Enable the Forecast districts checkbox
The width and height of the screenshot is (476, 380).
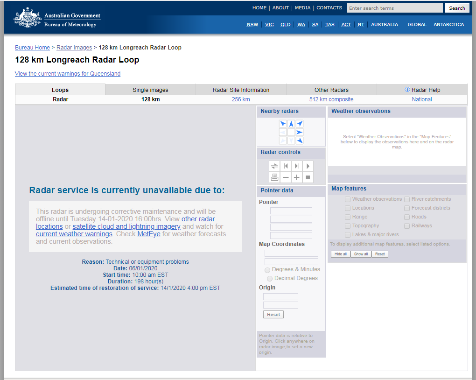point(407,208)
